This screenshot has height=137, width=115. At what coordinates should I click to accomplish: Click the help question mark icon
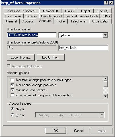click(x=106, y=3)
